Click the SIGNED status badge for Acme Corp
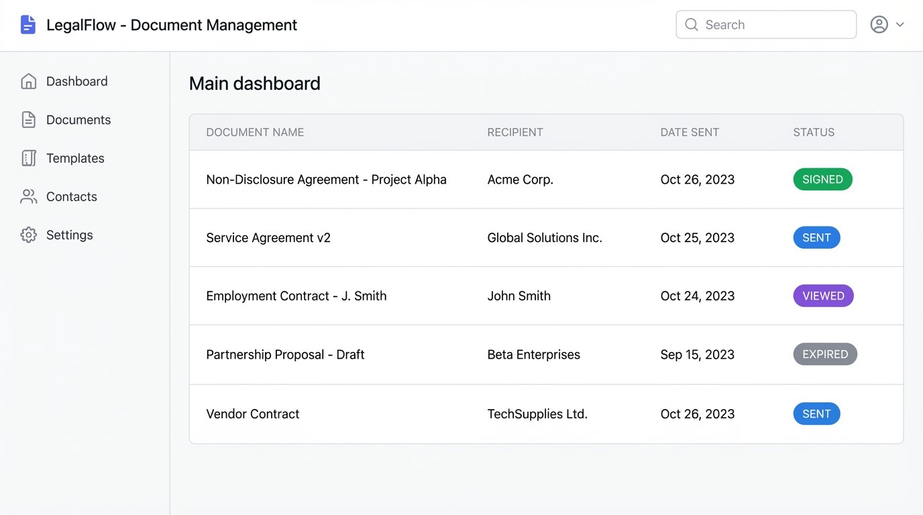The image size is (923, 515). pos(822,179)
